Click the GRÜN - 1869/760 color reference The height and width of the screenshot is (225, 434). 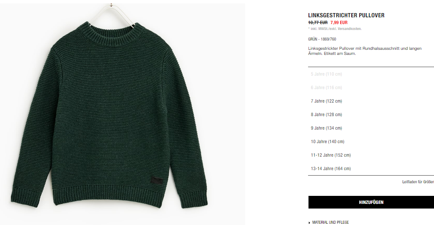(322, 39)
